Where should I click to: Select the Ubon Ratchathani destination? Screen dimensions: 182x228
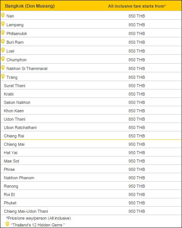20,128
